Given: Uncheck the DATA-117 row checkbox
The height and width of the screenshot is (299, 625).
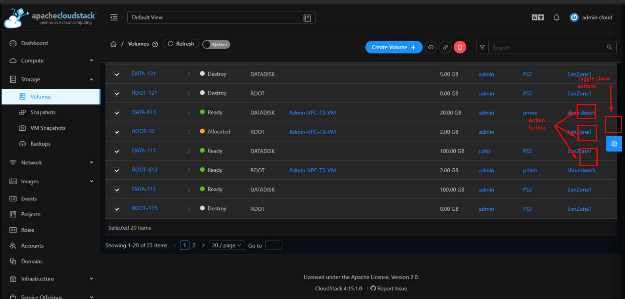Looking at the screenshot, I should click(117, 151).
